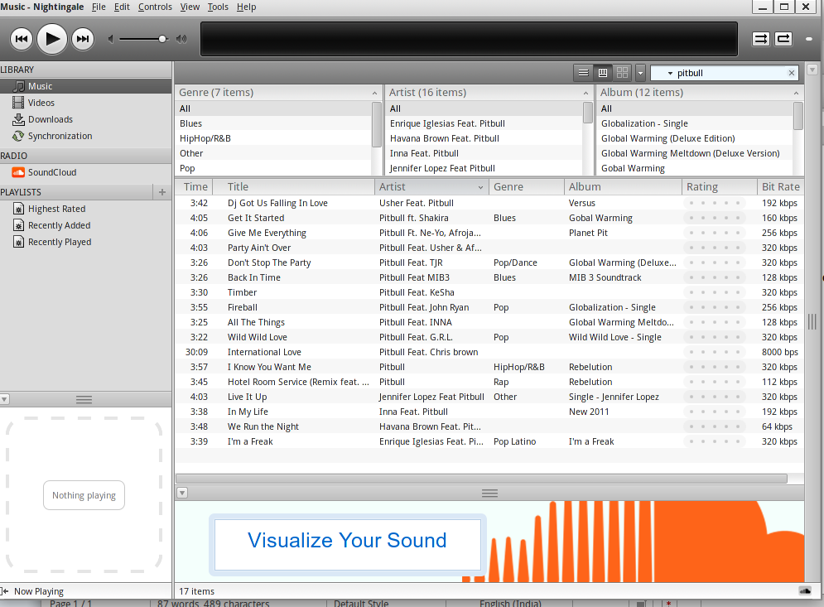
Task: Open the View menu
Action: point(190,7)
